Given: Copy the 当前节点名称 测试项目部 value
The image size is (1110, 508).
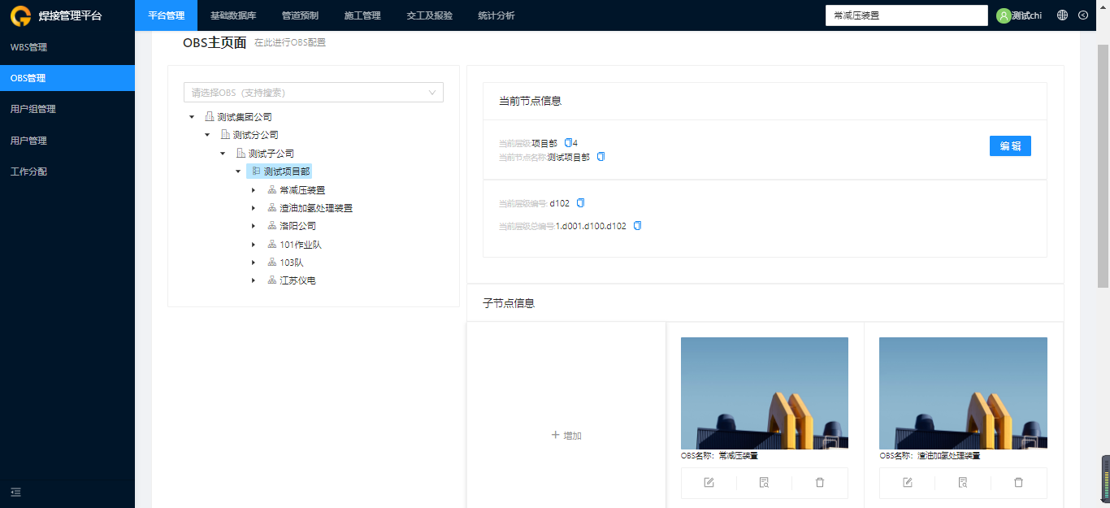Looking at the screenshot, I should (601, 157).
